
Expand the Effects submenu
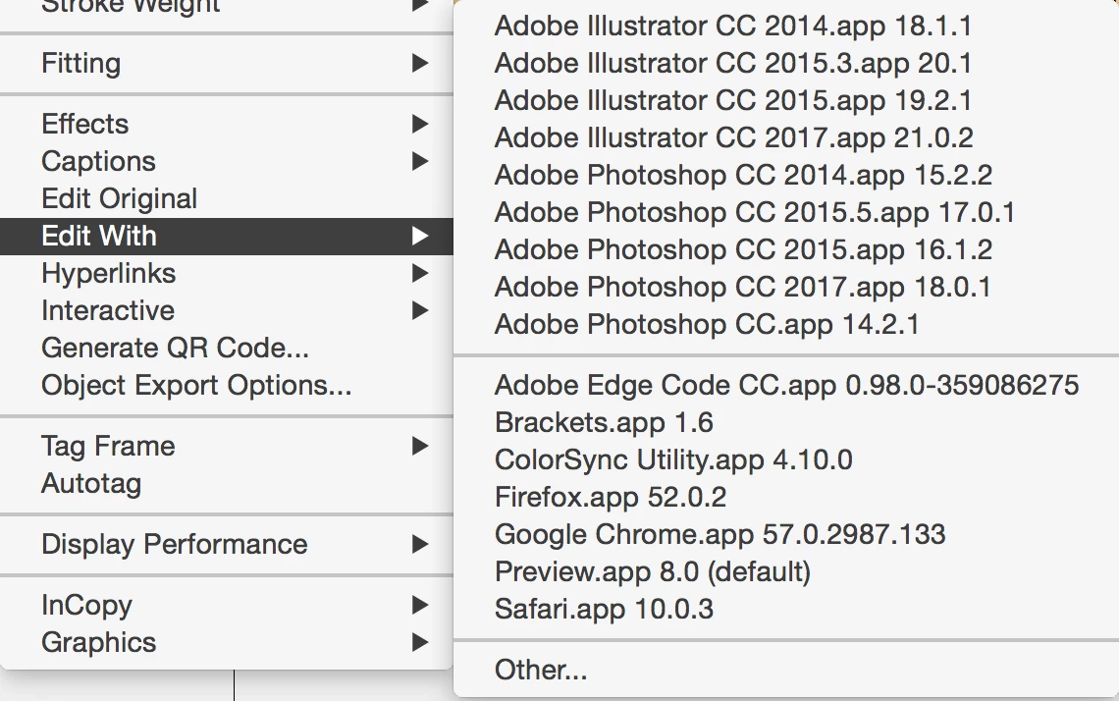[x=85, y=124]
